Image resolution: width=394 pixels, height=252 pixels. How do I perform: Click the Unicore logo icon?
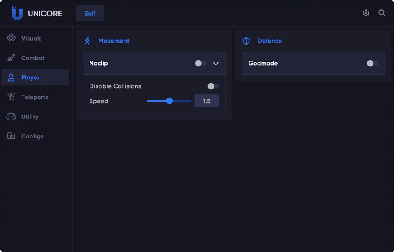[17, 13]
